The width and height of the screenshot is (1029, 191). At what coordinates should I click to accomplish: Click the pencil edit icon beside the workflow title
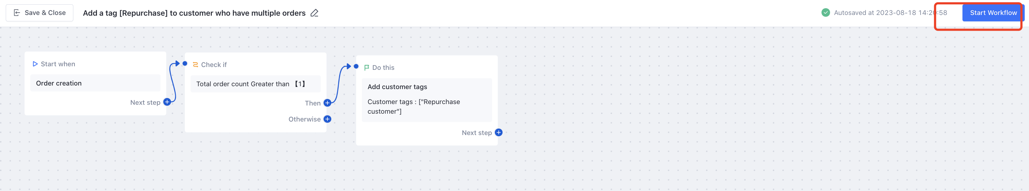click(x=314, y=13)
